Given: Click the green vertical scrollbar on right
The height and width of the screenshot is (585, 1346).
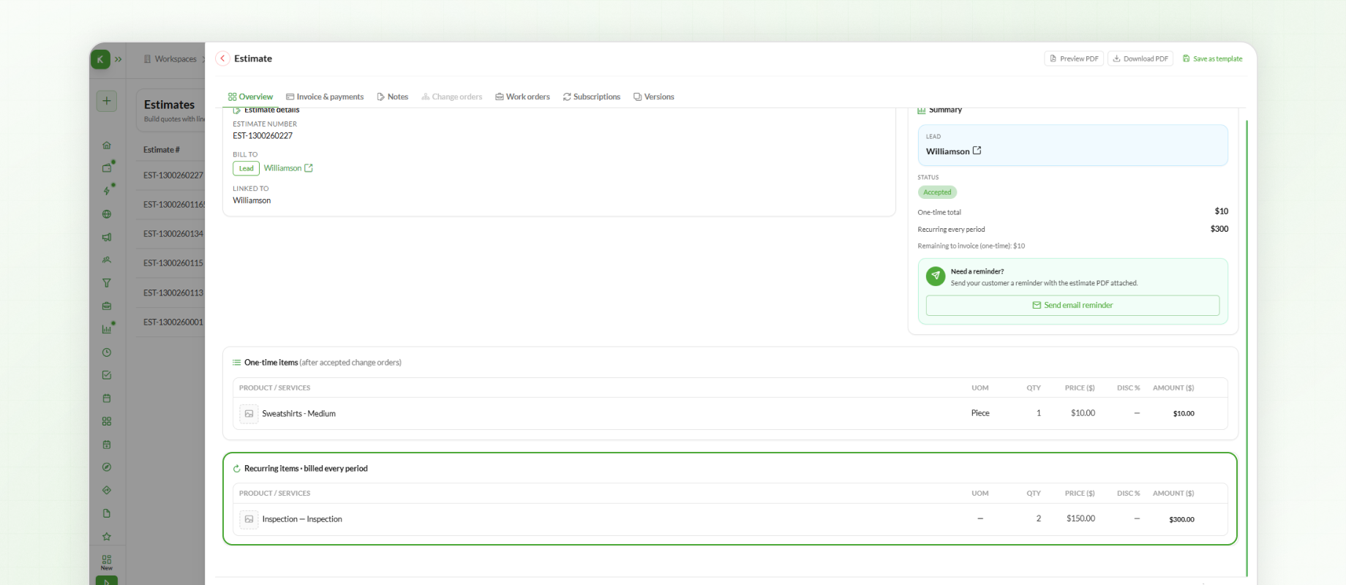Looking at the screenshot, I should pos(1247,347).
